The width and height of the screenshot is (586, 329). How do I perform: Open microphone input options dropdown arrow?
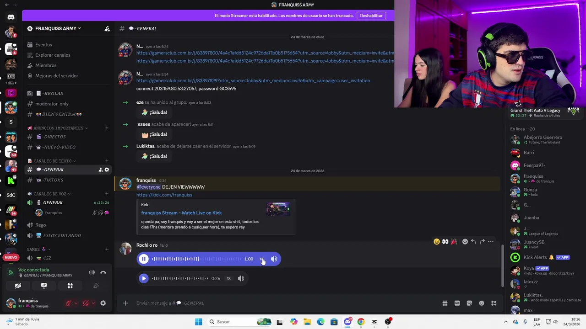tap(76, 303)
